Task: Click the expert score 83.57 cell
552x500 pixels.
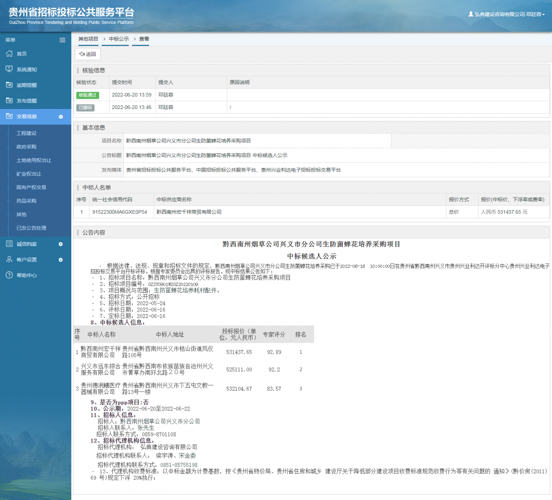Action: (x=274, y=389)
